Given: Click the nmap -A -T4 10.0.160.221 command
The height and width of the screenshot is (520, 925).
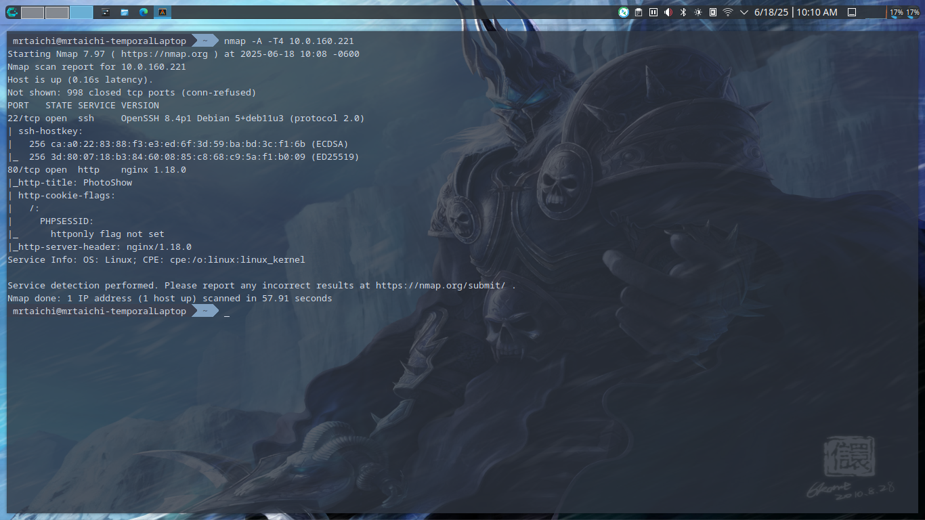Looking at the screenshot, I should click(289, 41).
